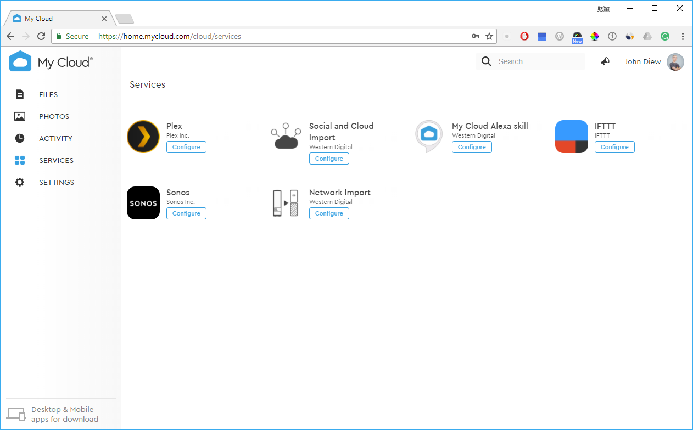This screenshot has width=693, height=430.
Task: Configure the IFTTT service
Action: (614, 147)
